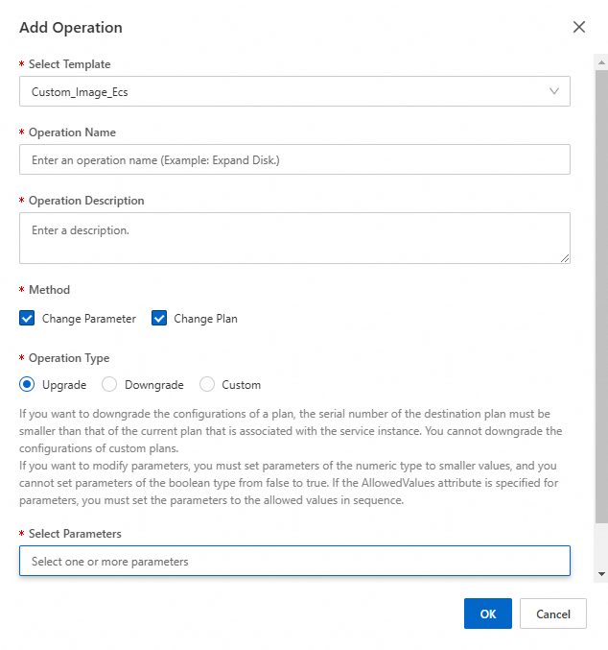
Task: Click the description text area resize handle
Action: click(565, 257)
